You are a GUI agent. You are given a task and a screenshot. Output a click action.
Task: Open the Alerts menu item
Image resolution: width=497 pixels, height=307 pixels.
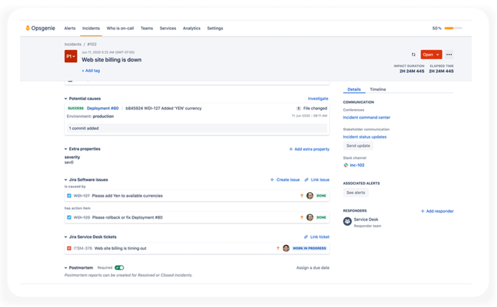click(x=70, y=29)
